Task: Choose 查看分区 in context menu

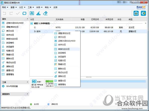Action: (x=67, y=81)
